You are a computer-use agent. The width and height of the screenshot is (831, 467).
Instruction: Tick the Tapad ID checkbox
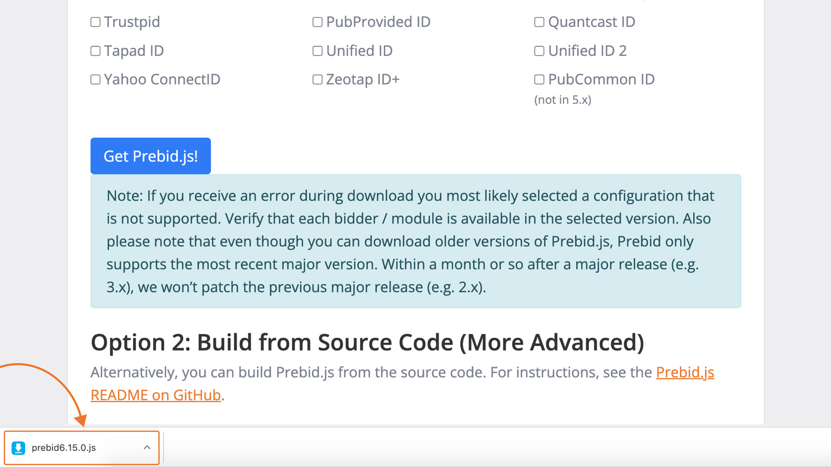95,51
